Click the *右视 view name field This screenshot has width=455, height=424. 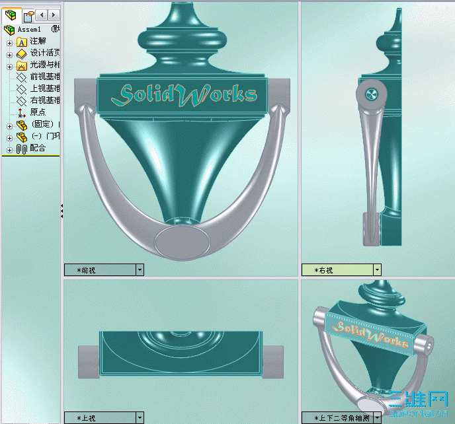pyautogui.click(x=337, y=270)
